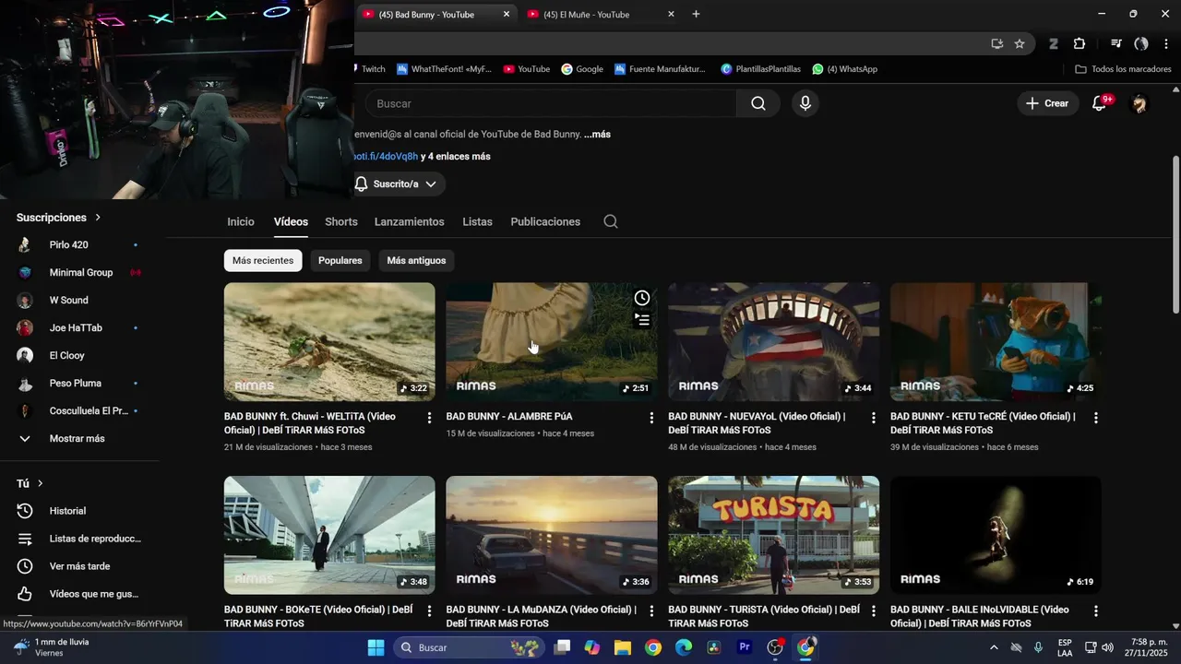
Task: Install app icon in address bar
Action: coord(996,43)
